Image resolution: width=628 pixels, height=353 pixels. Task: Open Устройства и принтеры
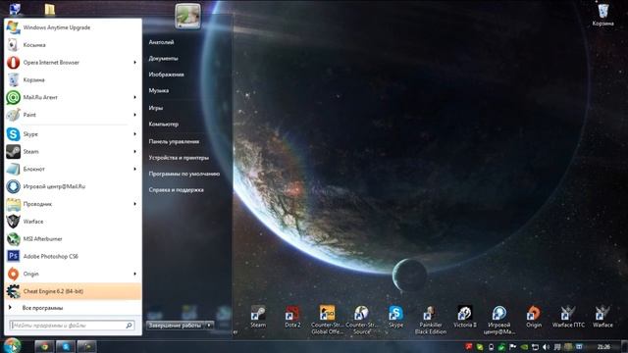[179, 158]
